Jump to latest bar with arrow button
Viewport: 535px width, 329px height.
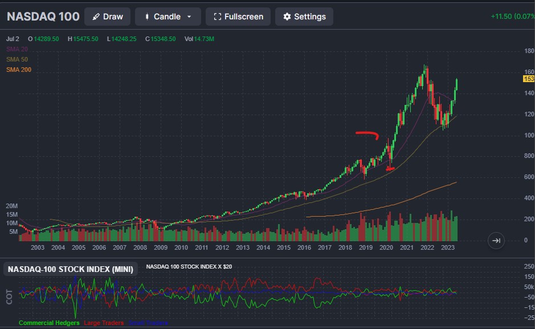[496, 241]
